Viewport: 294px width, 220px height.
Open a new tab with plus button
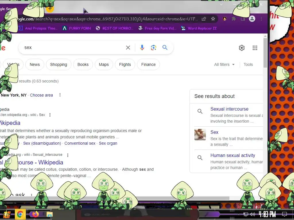coord(50,8)
